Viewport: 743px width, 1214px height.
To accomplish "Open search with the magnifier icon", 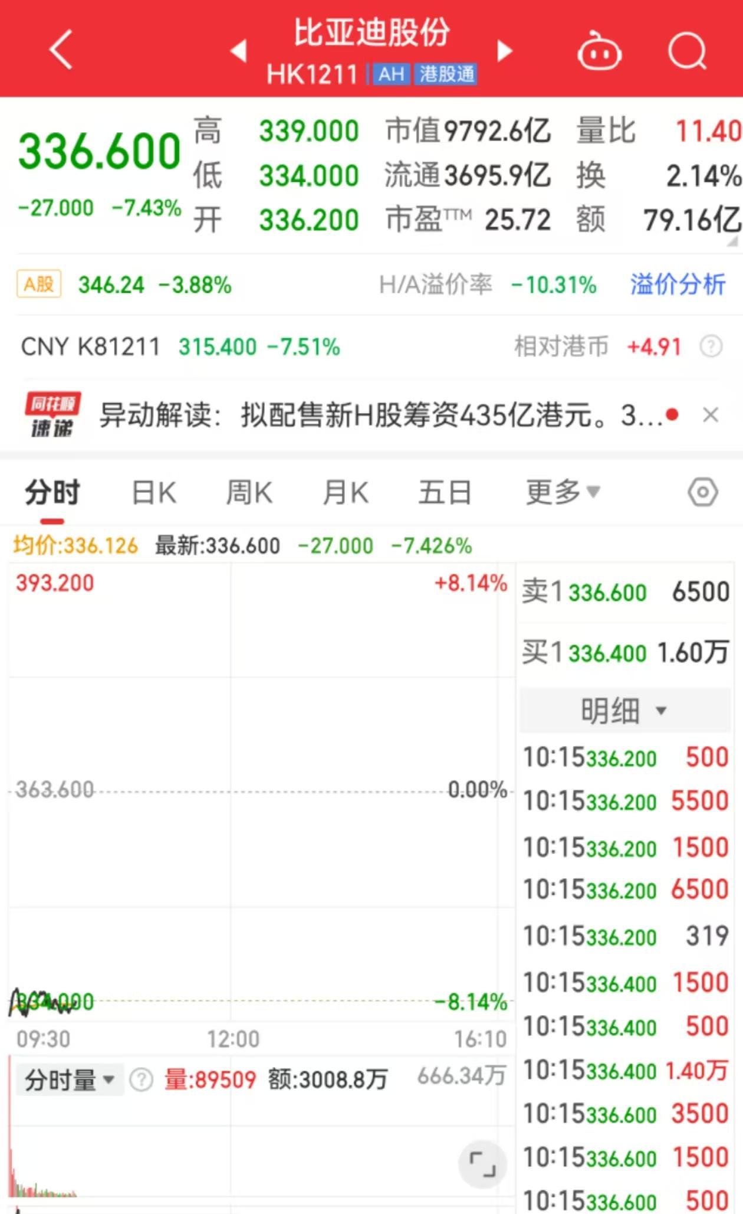I will pyautogui.click(x=688, y=51).
